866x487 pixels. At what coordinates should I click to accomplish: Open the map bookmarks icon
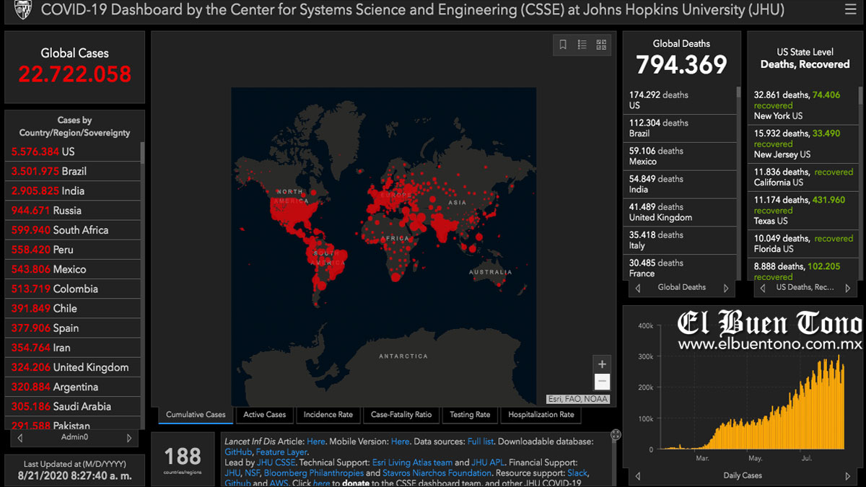pos(563,45)
